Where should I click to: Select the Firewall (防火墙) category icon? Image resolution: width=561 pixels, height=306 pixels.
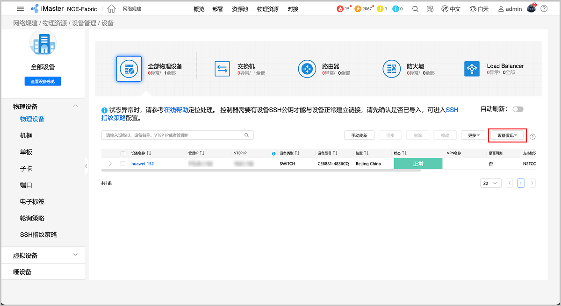tap(392, 69)
